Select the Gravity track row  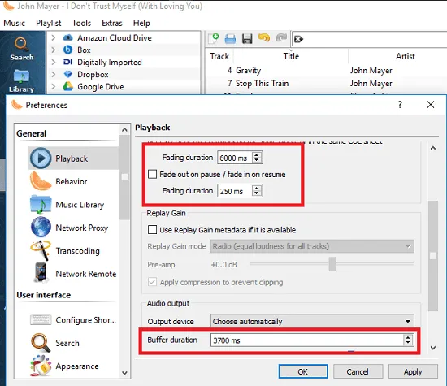click(x=326, y=71)
